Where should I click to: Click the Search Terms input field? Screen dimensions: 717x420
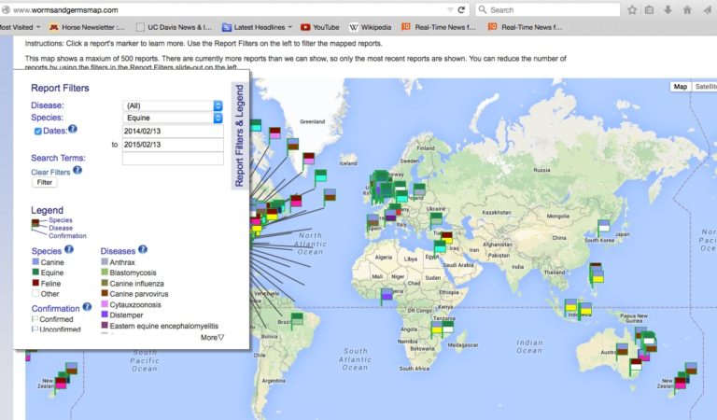[173, 159]
